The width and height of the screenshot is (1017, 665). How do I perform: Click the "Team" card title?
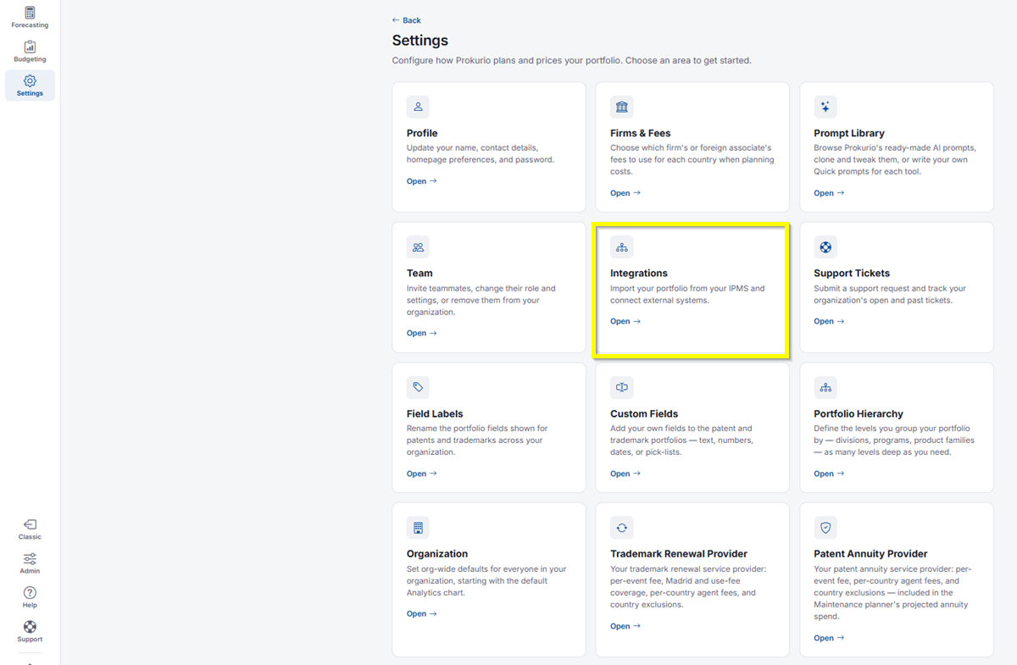point(420,274)
